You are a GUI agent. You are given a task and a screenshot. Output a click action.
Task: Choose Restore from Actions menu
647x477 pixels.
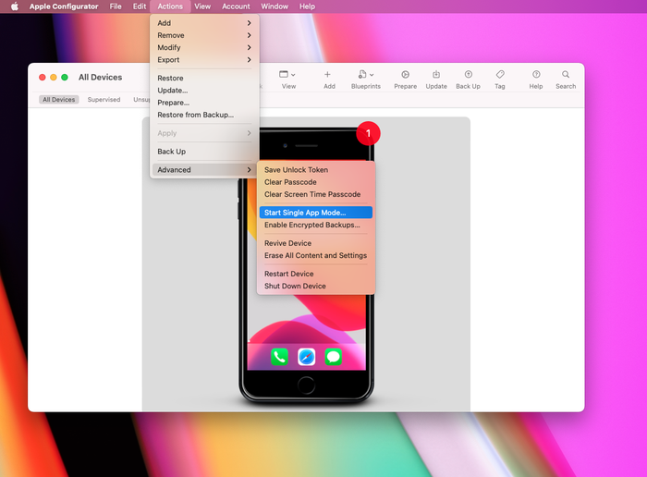pos(204,78)
